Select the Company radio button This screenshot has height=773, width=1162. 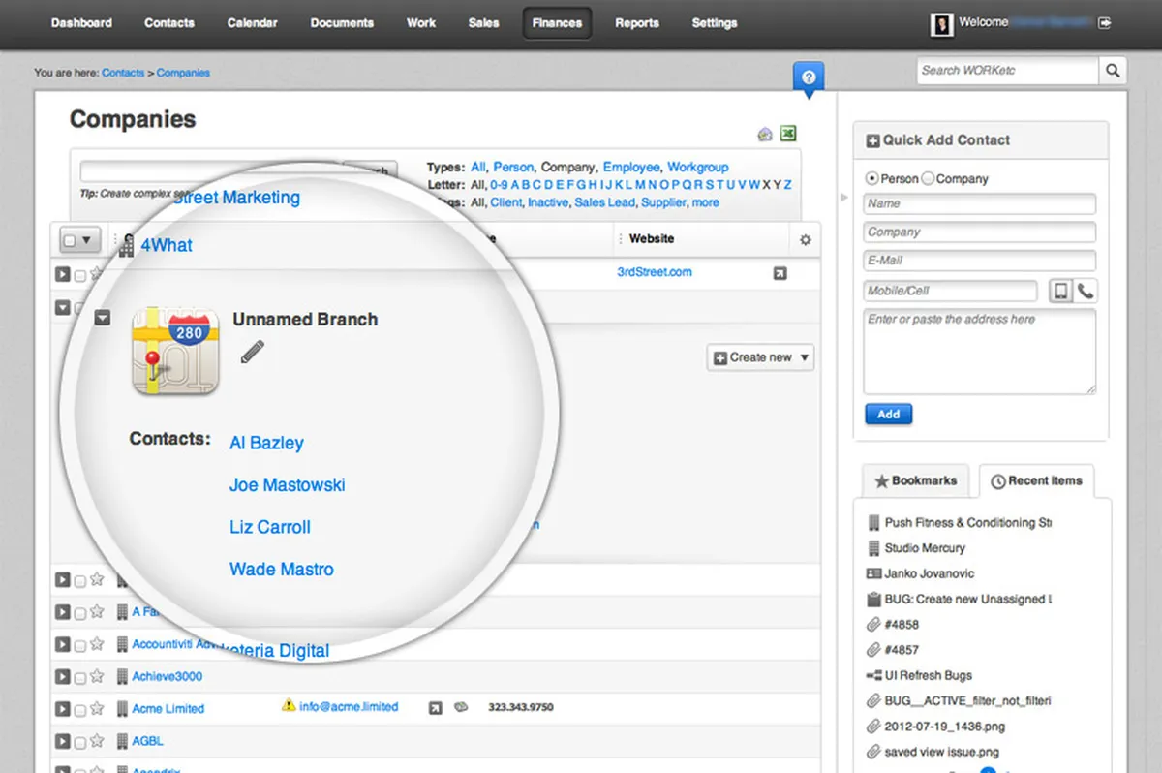click(x=928, y=179)
